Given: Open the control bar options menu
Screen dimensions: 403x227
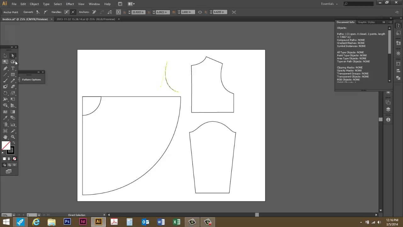Looking at the screenshot, I should point(397,12).
